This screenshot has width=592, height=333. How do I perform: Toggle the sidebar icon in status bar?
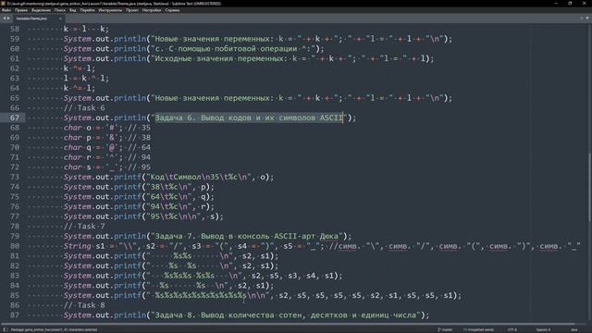pos(6,329)
